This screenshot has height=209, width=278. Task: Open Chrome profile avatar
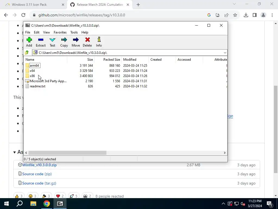[263, 15]
